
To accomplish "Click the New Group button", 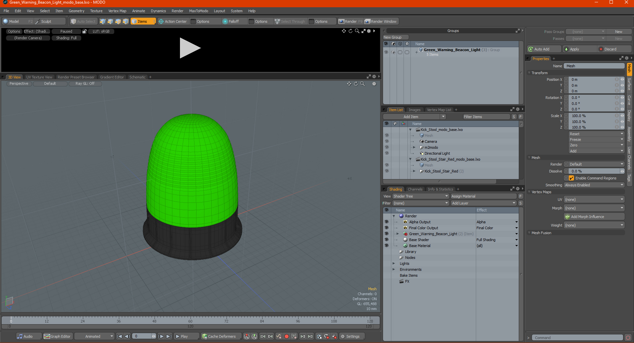I will (x=396, y=37).
